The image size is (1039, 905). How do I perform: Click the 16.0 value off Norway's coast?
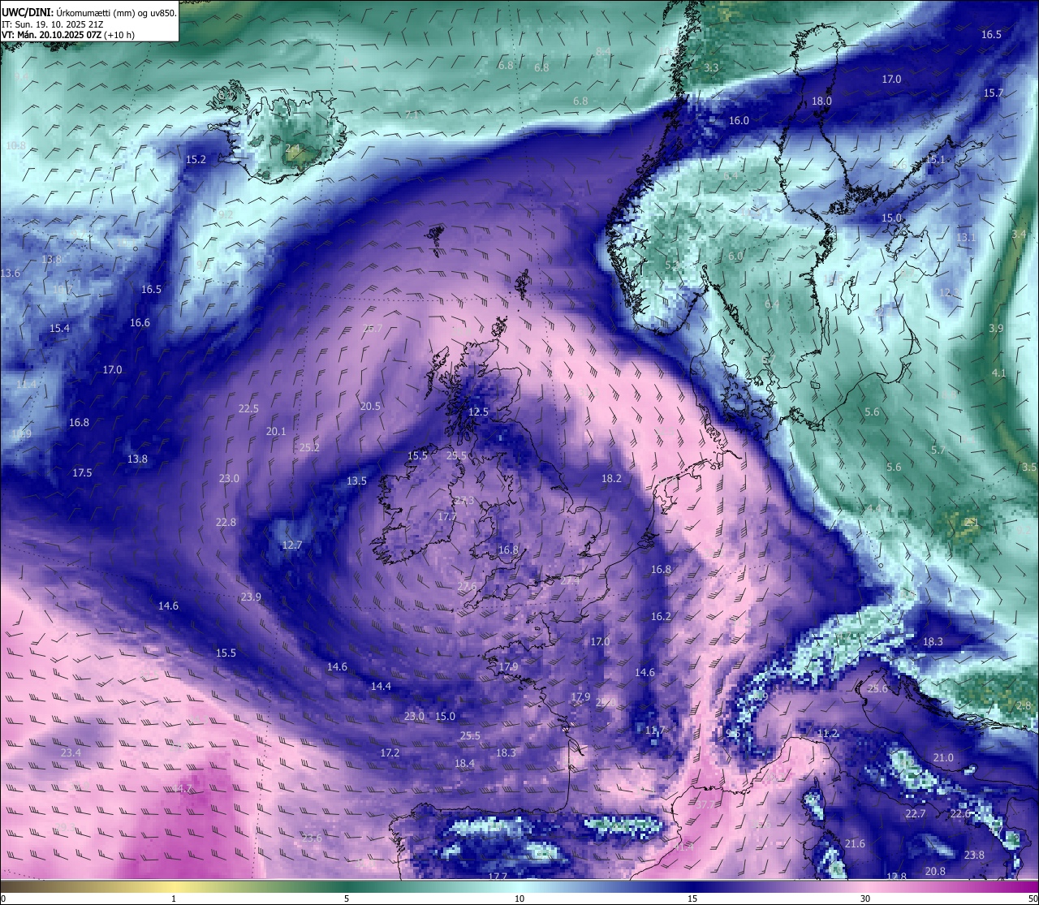click(x=739, y=121)
